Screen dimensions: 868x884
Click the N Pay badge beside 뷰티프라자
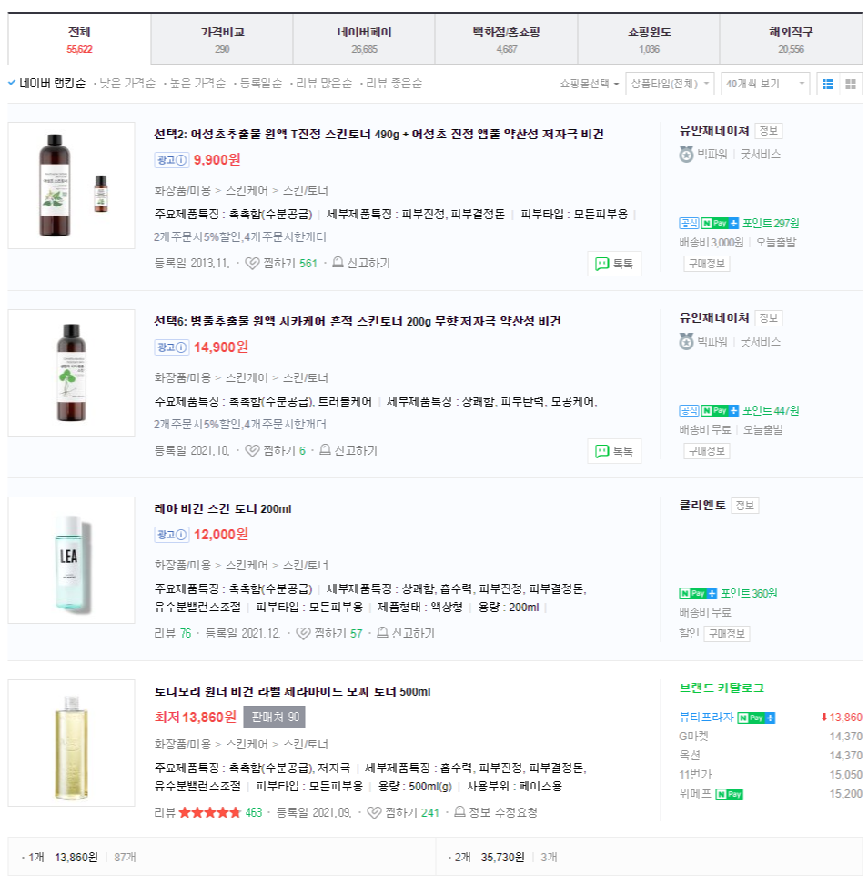[x=756, y=718]
